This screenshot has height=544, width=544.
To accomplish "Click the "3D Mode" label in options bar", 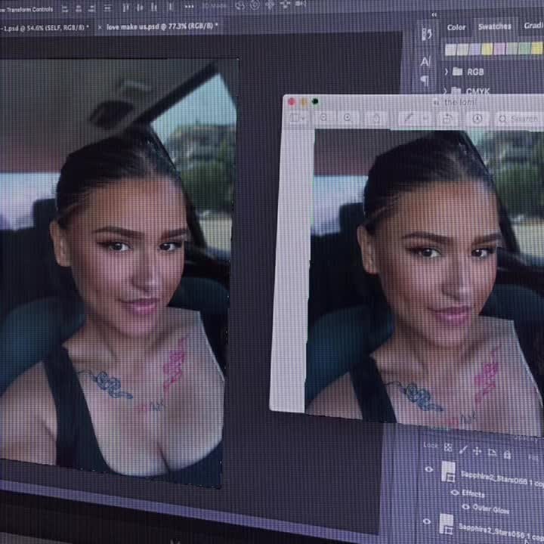I will click(x=215, y=6).
